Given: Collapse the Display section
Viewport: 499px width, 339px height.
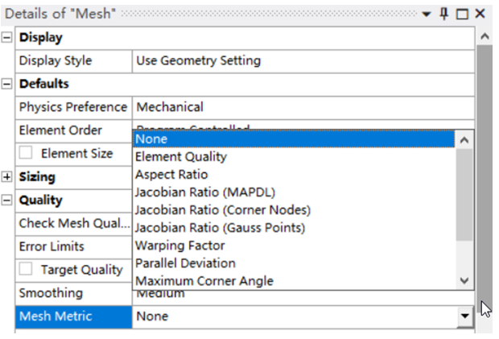Looking at the screenshot, I should tap(8, 37).
